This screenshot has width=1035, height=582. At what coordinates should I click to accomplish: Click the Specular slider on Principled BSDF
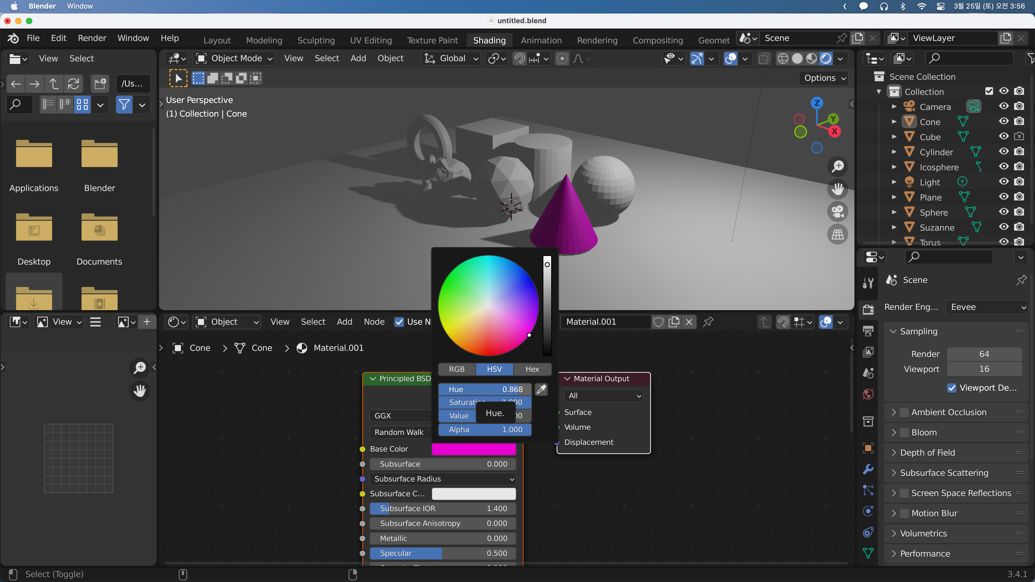click(x=443, y=553)
